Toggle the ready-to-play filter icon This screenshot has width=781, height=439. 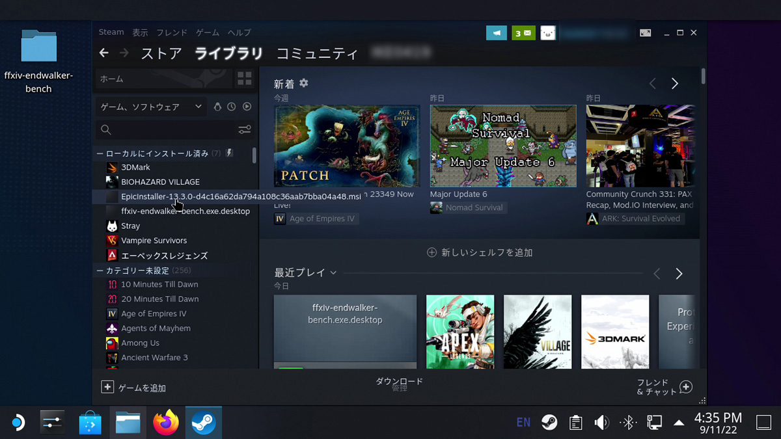click(x=247, y=107)
